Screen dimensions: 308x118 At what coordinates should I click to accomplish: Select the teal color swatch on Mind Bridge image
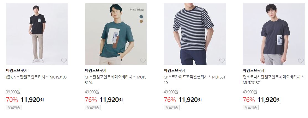click(142, 17)
